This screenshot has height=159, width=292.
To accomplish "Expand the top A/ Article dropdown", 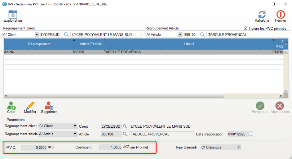I will 180,34.
